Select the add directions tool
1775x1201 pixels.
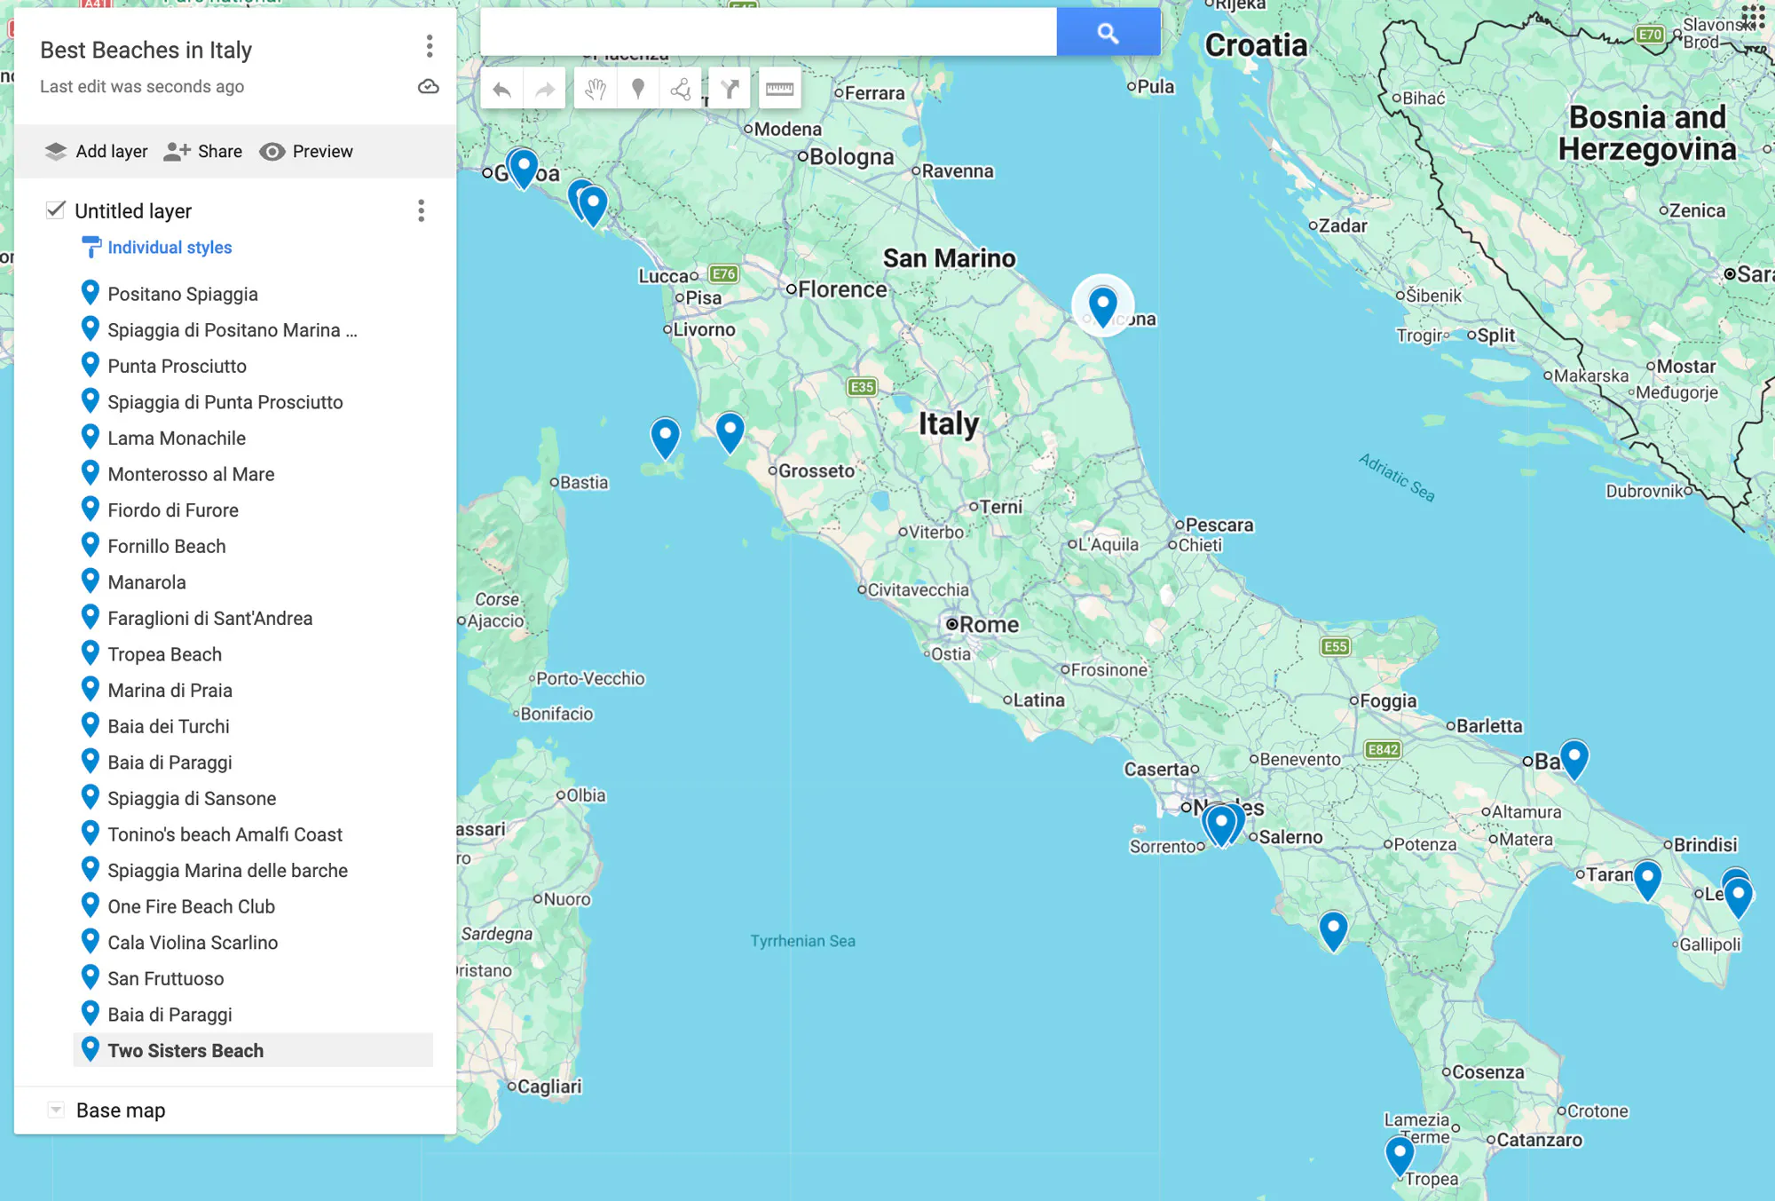[x=730, y=89]
